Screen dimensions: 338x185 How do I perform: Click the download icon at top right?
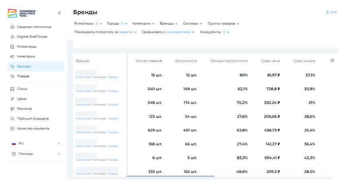328,12
